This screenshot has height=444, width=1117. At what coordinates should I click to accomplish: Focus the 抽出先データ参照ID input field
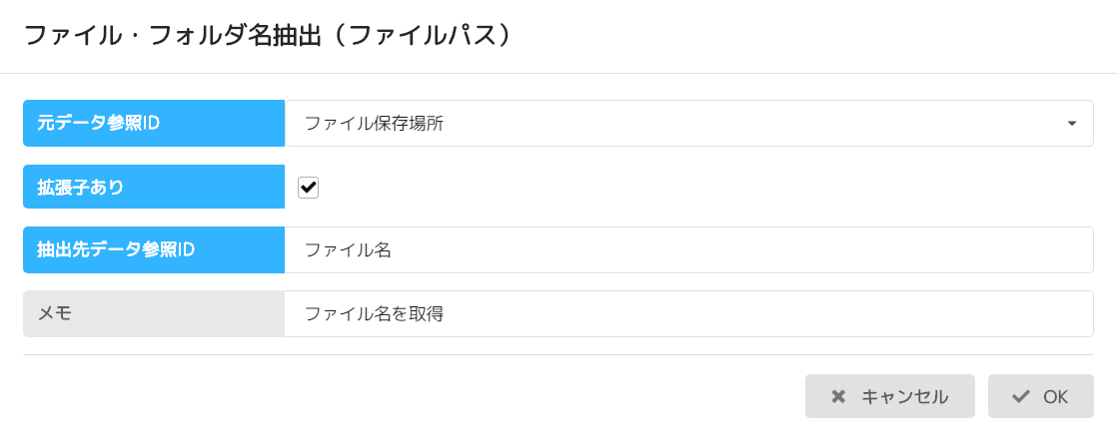(x=688, y=249)
